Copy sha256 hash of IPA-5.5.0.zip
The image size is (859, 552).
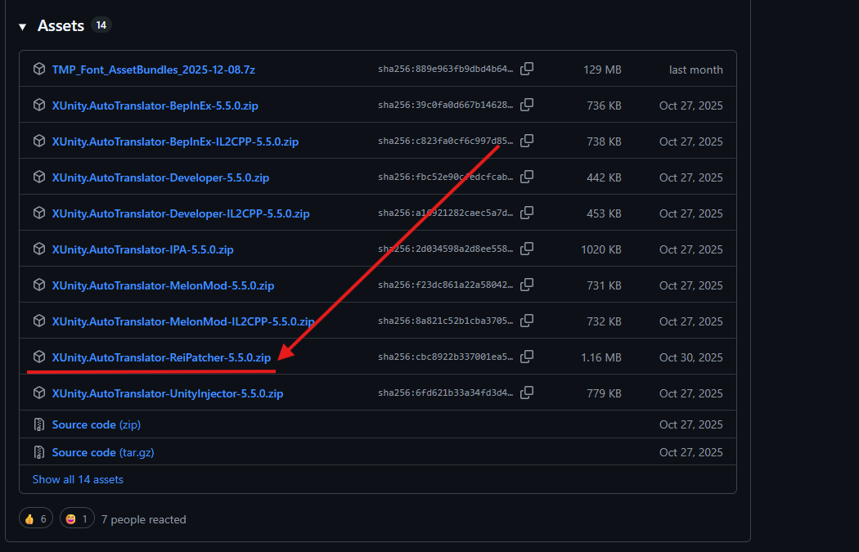click(527, 249)
